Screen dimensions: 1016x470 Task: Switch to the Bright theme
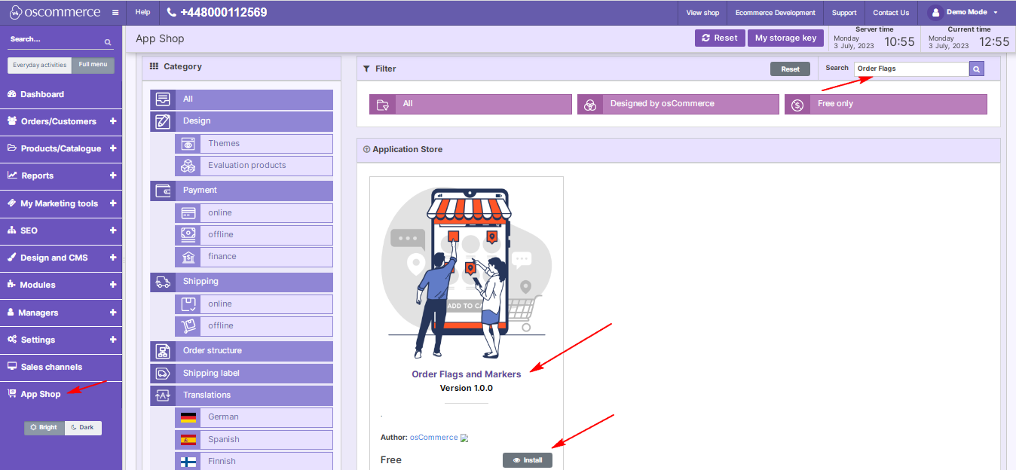point(44,428)
